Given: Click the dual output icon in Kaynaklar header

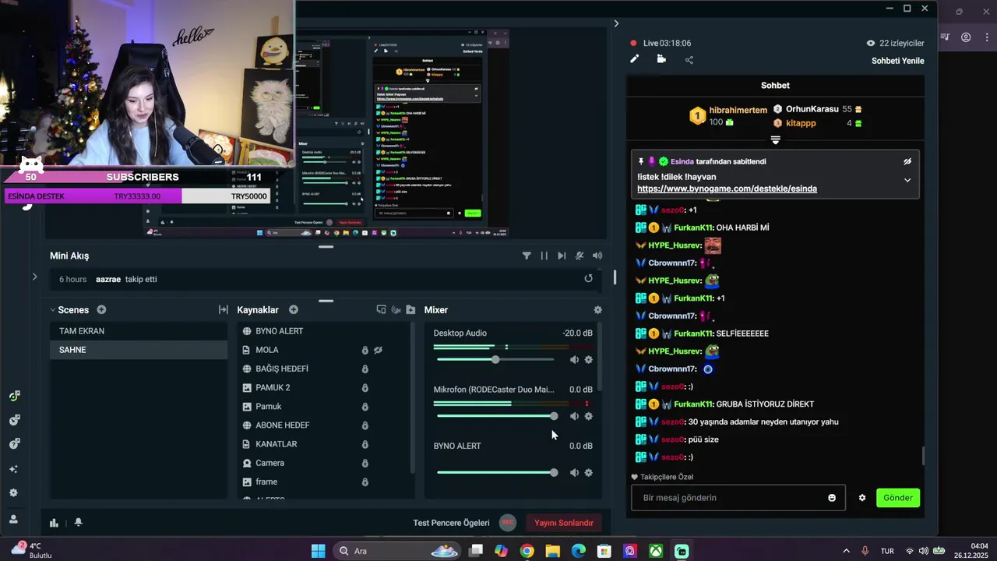Looking at the screenshot, I should pyautogui.click(x=381, y=309).
